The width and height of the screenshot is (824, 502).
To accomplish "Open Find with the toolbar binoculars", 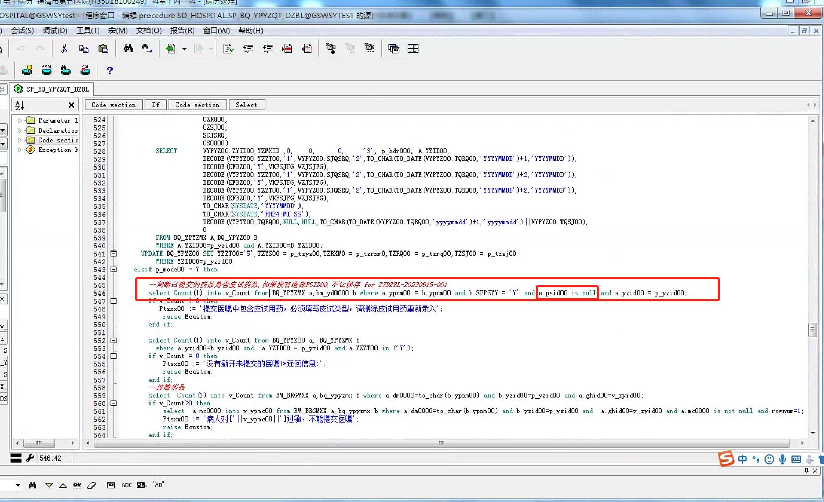I will click(x=128, y=49).
